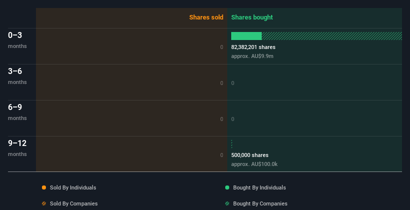Viewport: 410px width, 210px height.
Task: Click the shares sold zero in 9–12 months row
Action: 222,155
